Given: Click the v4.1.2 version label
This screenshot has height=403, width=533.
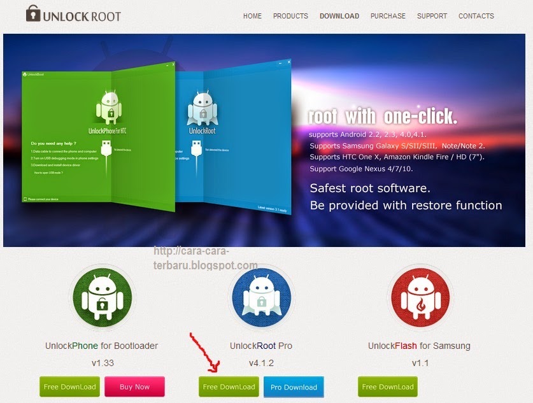Looking at the screenshot, I should (261, 363).
